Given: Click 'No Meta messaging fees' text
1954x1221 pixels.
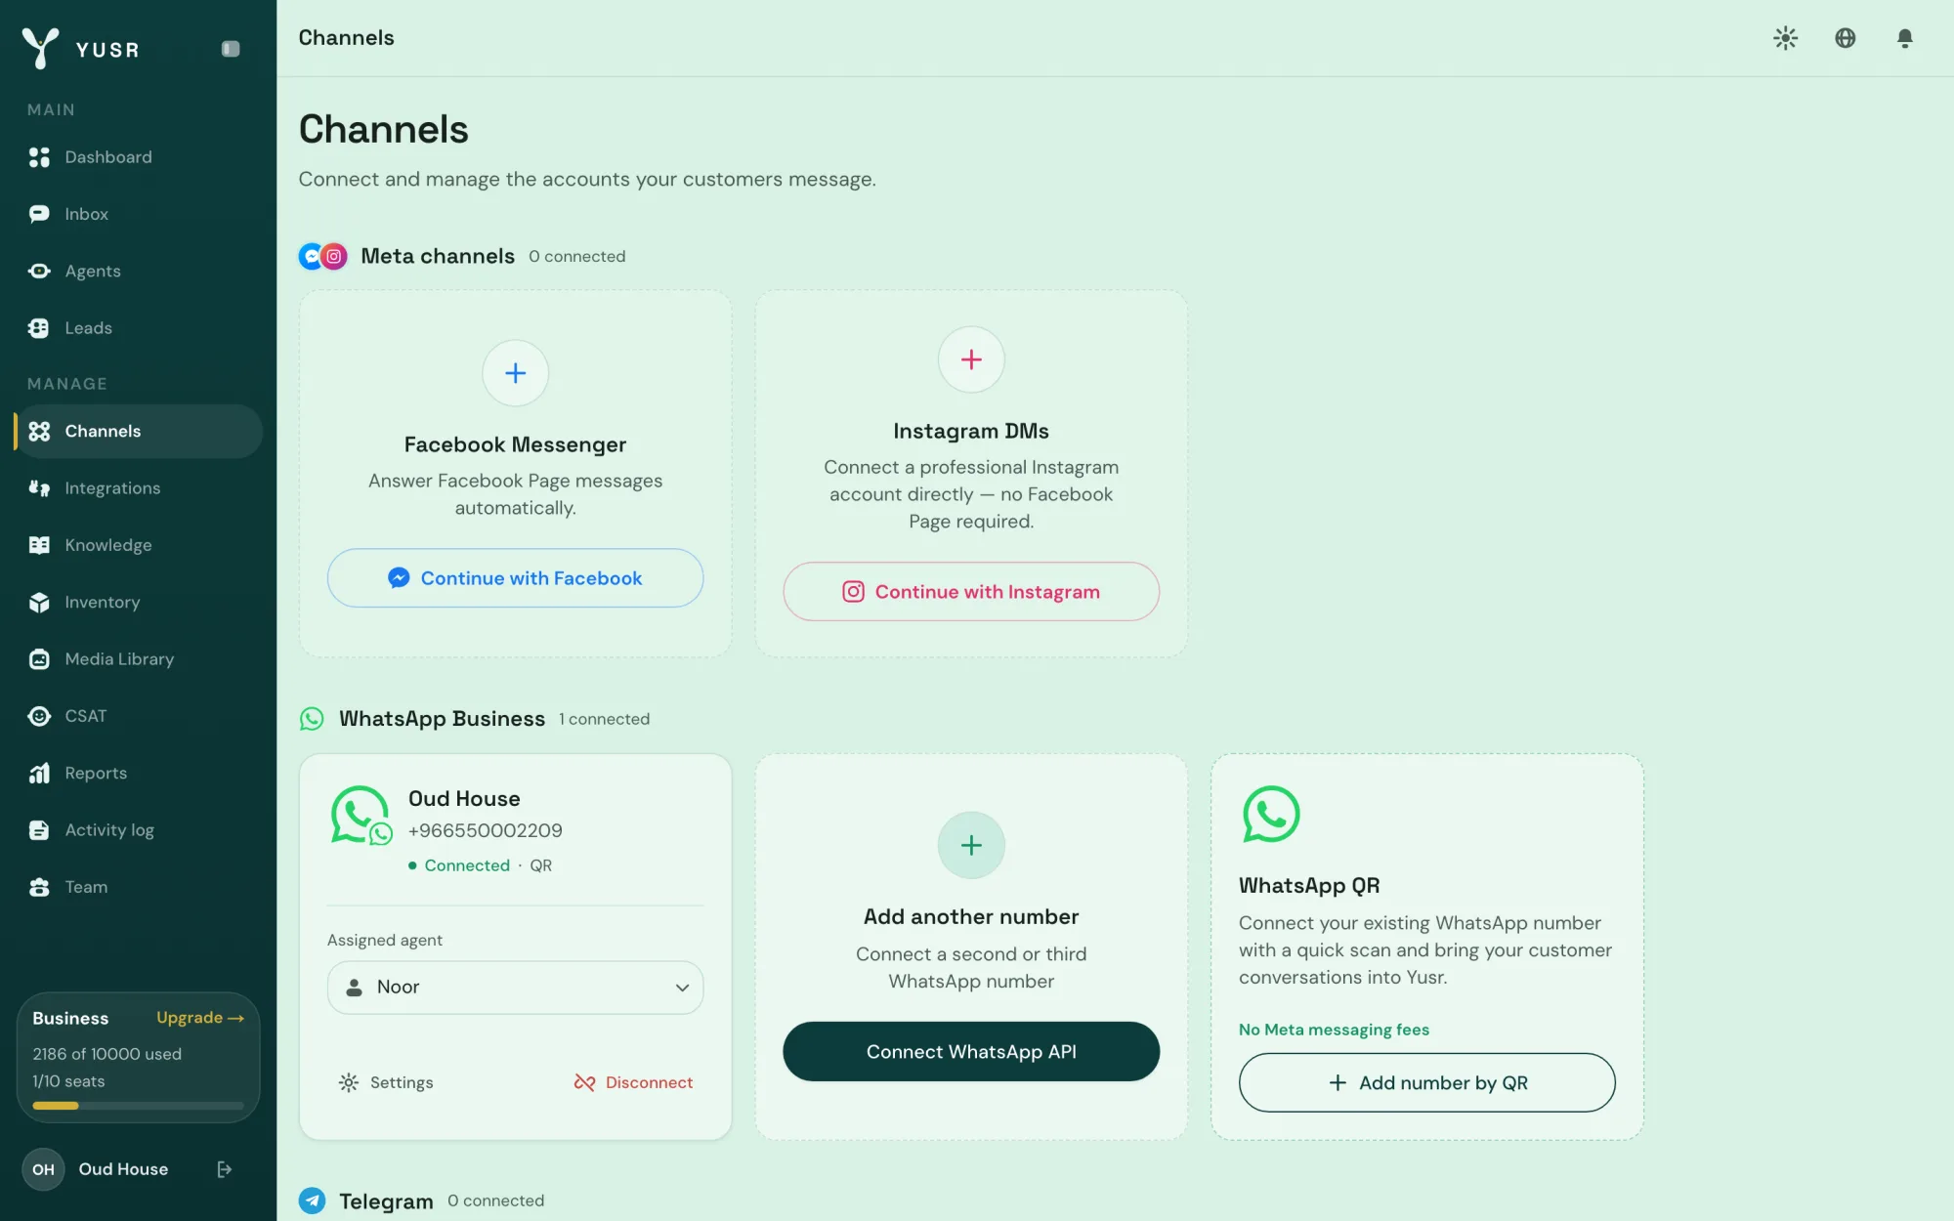Looking at the screenshot, I should (1334, 1030).
